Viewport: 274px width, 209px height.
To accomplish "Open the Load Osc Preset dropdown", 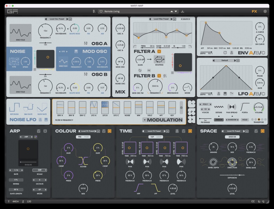I will pos(56,19).
